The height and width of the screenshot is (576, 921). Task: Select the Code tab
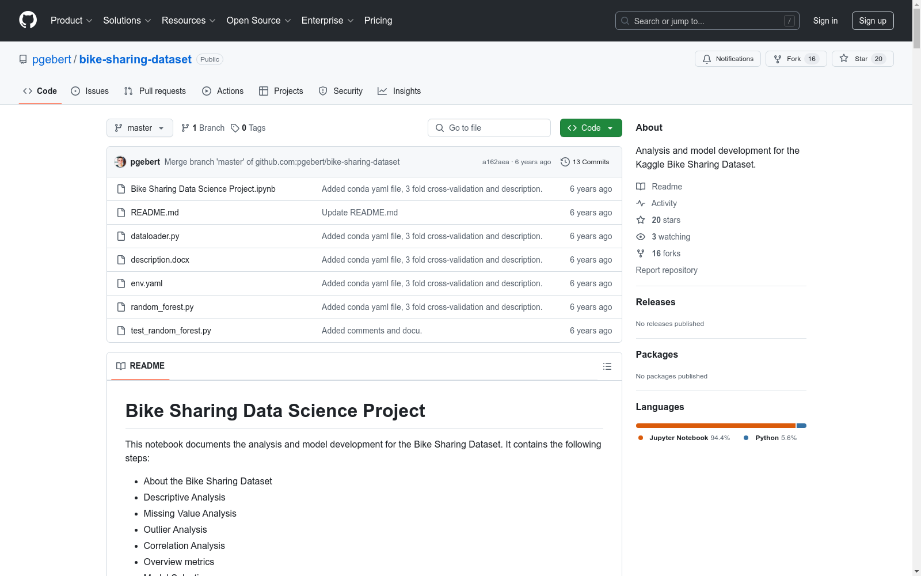point(40,91)
